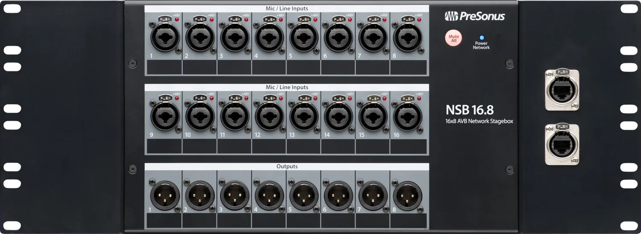Click the 'NSB 16.8' model name
The width and height of the screenshot is (641, 234).
tap(470, 110)
